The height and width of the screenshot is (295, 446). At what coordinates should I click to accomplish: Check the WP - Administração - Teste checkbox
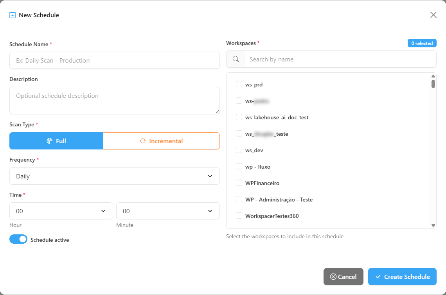pyautogui.click(x=239, y=200)
